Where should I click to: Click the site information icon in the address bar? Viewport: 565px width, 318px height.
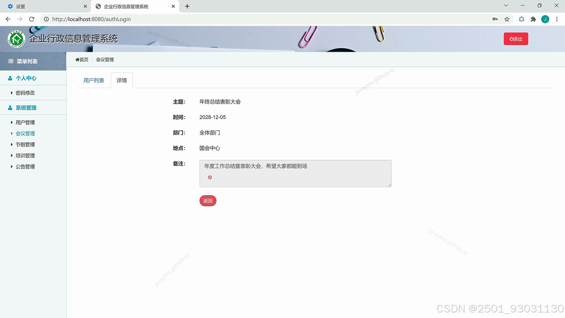(x=46, y=19)
